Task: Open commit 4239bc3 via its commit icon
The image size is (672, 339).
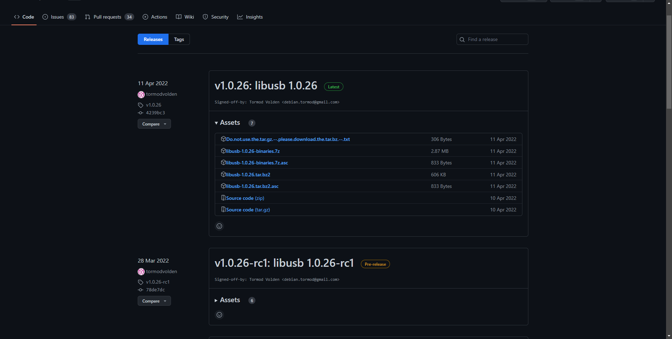Action: 140,113
